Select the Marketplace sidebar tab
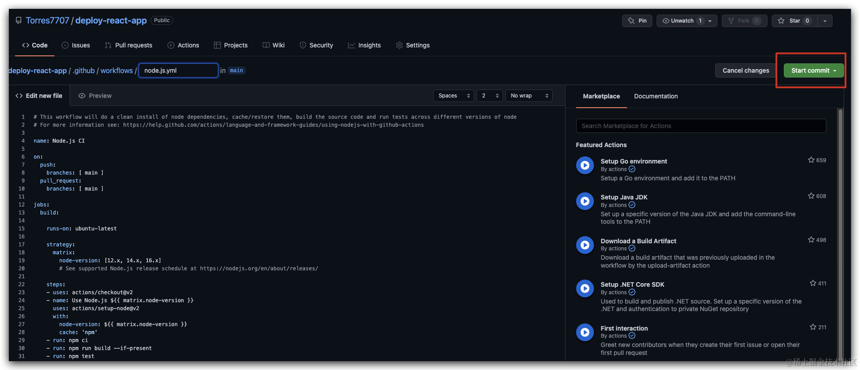The image size is (860, 370). click(x=601, y=96)
